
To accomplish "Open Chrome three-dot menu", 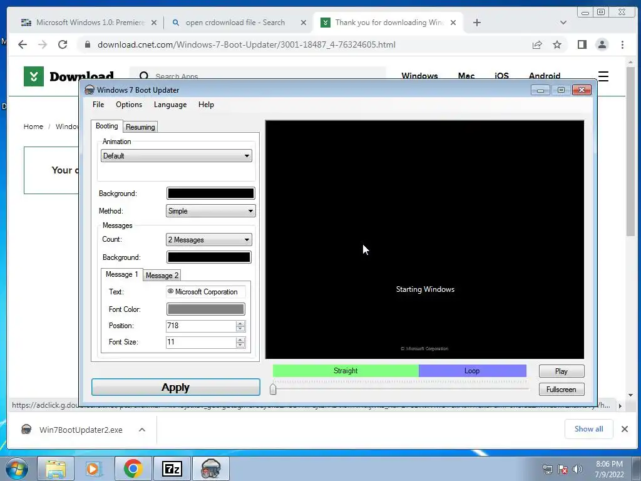I will (x=622, y=44).
